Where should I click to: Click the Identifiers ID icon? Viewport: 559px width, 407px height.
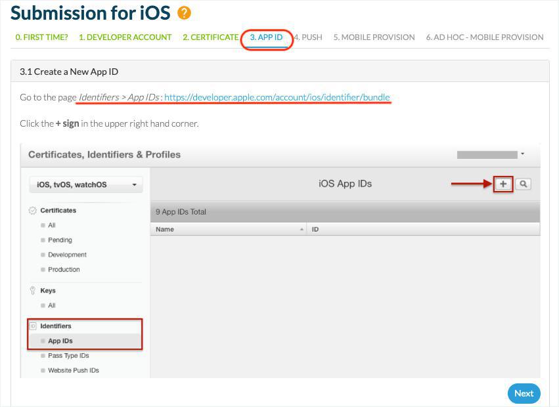pyautogui.click(x=33, y=326)
